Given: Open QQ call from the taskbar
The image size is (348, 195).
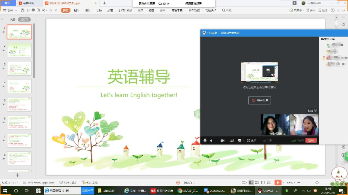Looking at the screenshot, I should point(268,191).
